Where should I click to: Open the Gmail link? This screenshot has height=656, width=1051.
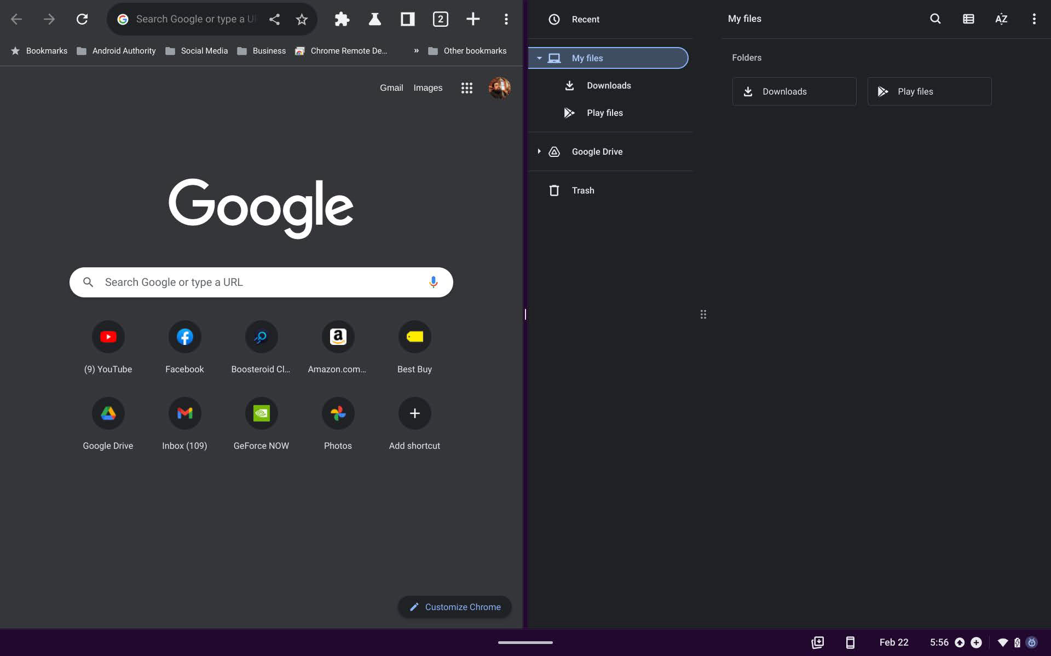click(x=391, y=88)
